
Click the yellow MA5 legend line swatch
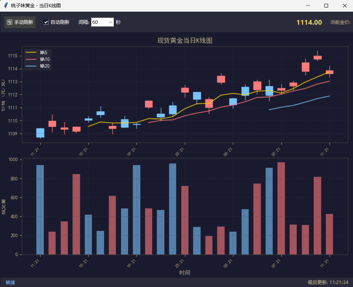point(31,52)
